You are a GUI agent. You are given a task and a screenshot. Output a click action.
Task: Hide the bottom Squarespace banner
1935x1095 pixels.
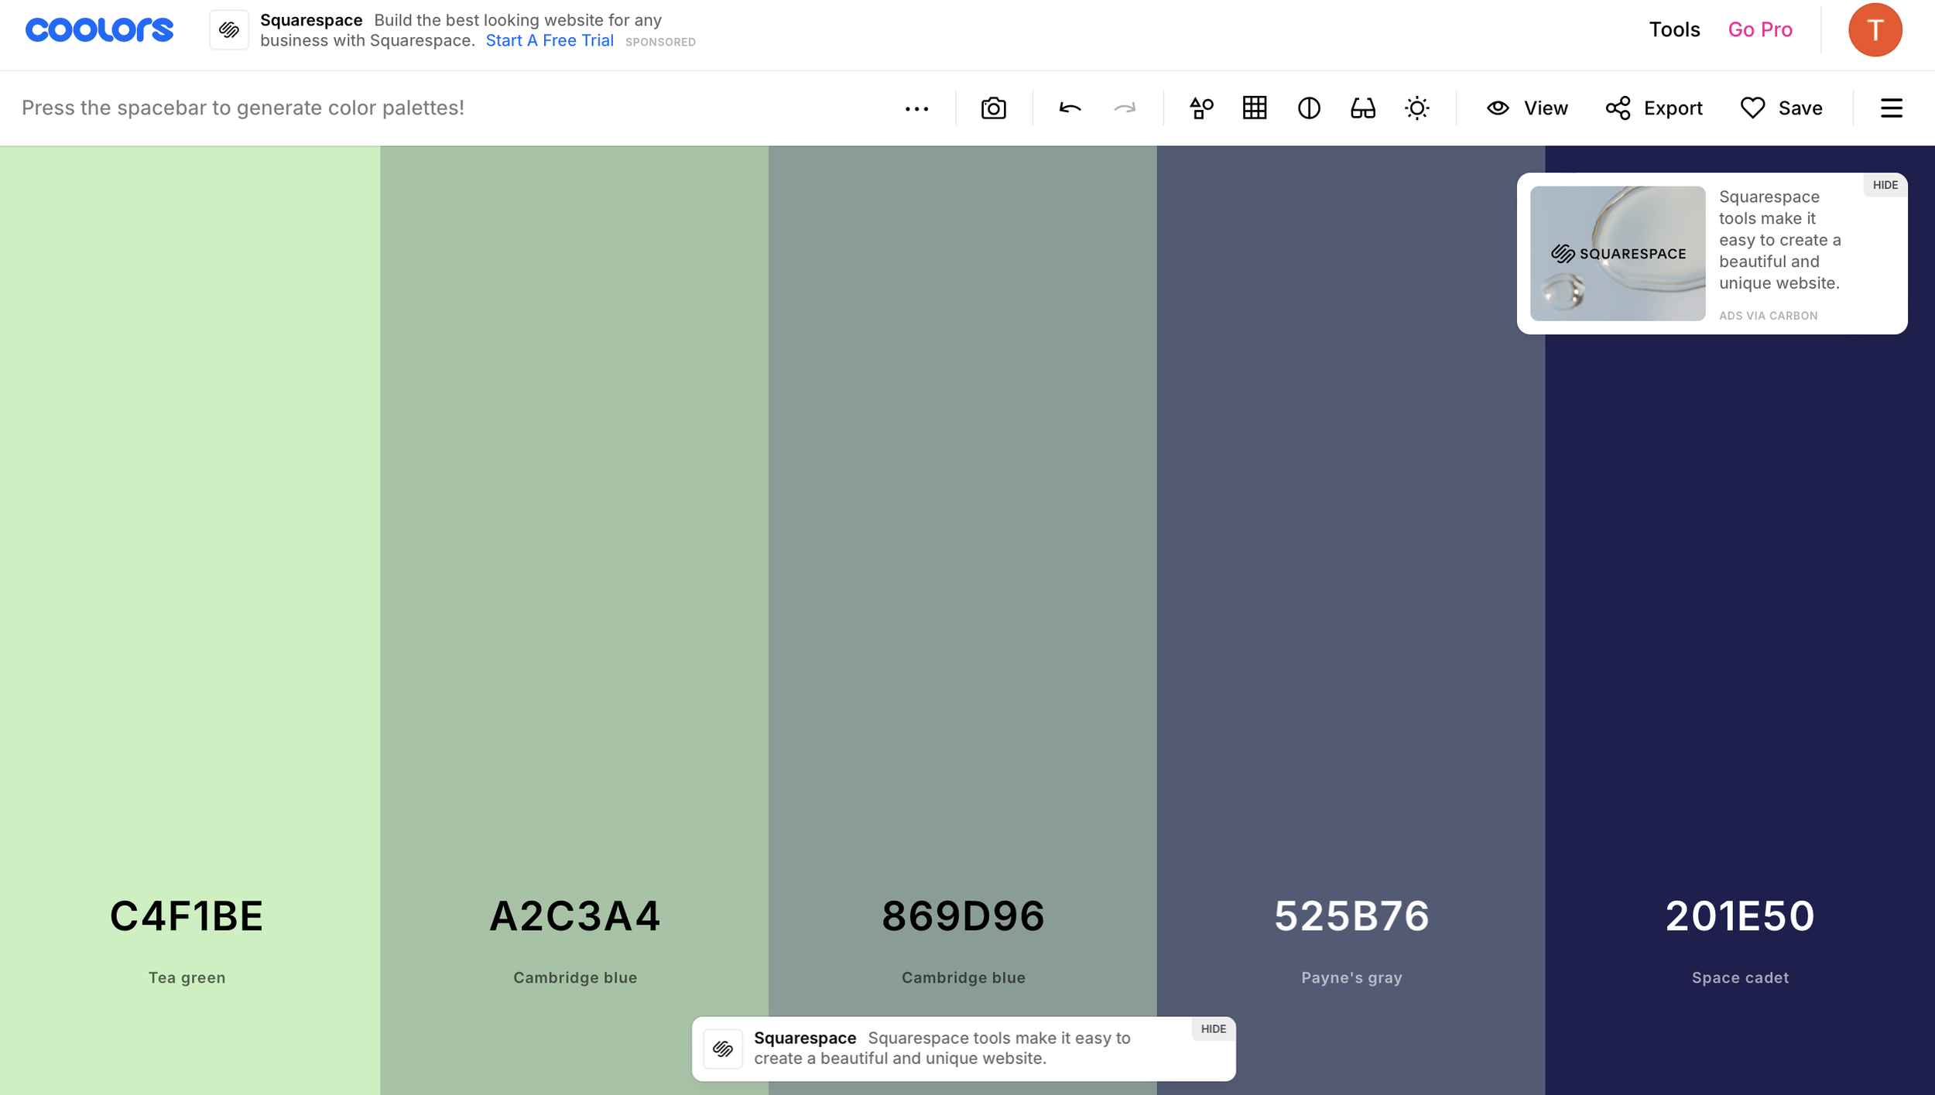1213,1029
